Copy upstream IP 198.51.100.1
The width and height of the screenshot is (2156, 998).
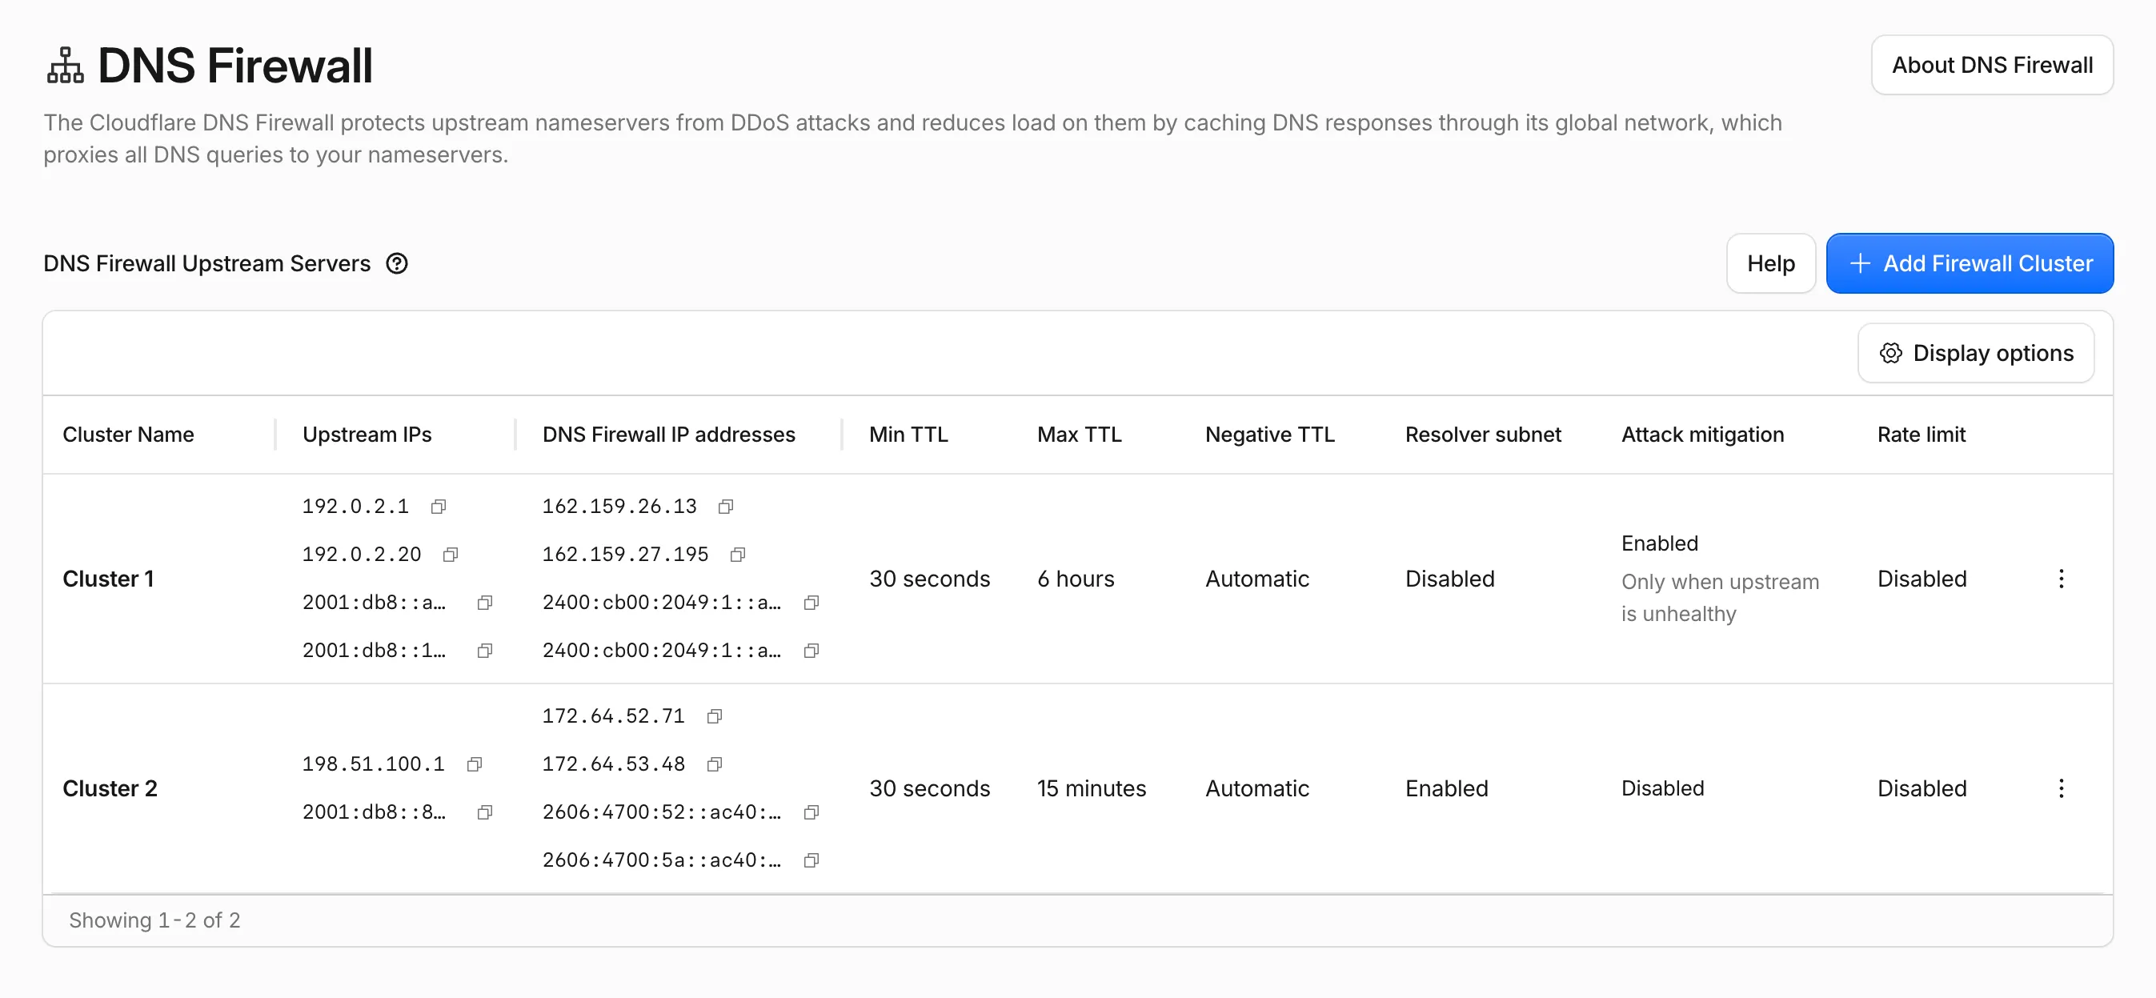tap(475, 764)
